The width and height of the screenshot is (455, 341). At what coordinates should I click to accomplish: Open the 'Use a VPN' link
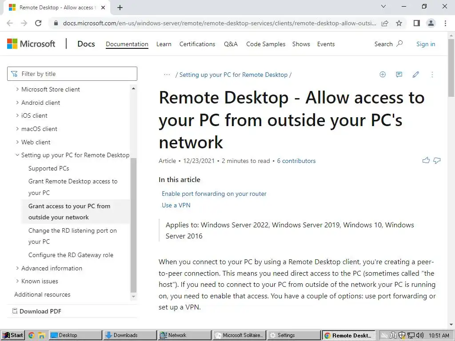[176, 205]
